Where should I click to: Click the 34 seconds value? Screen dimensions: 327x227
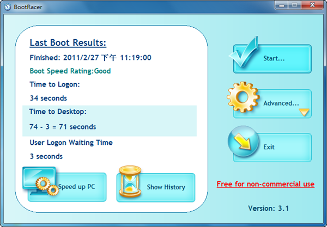[x=49, y=98]
